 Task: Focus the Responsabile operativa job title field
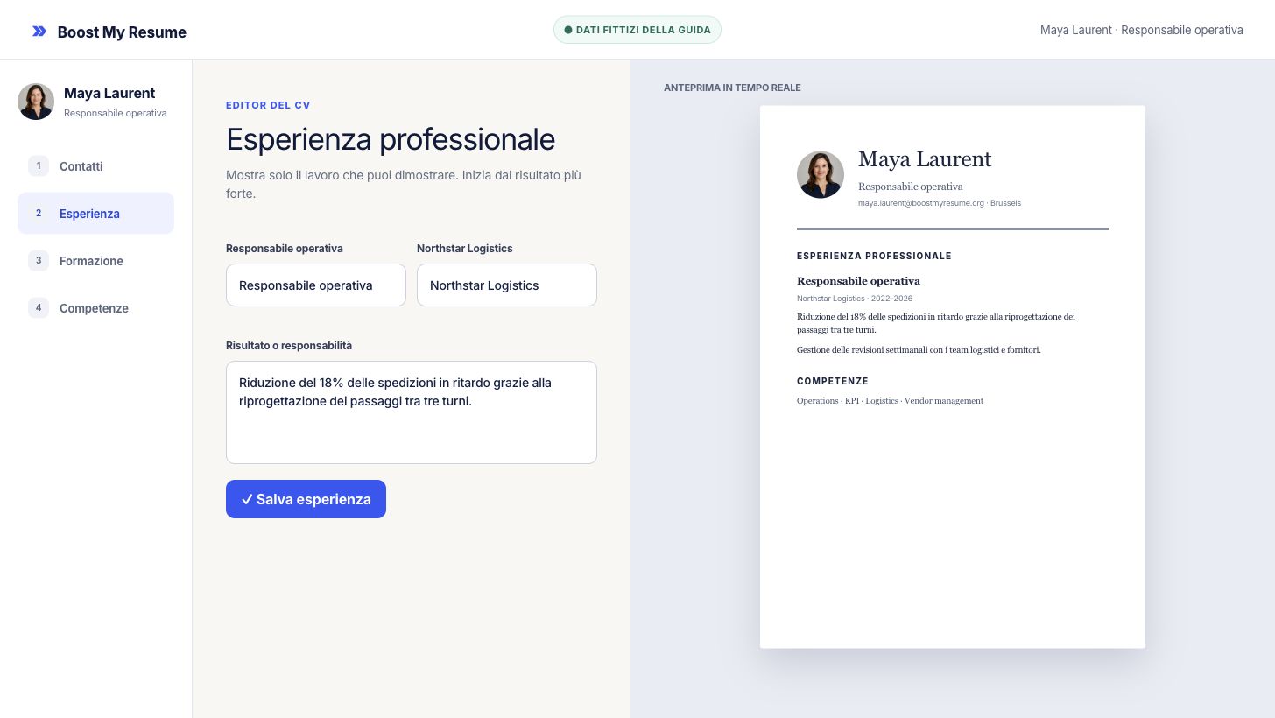(x=316, y=285)
